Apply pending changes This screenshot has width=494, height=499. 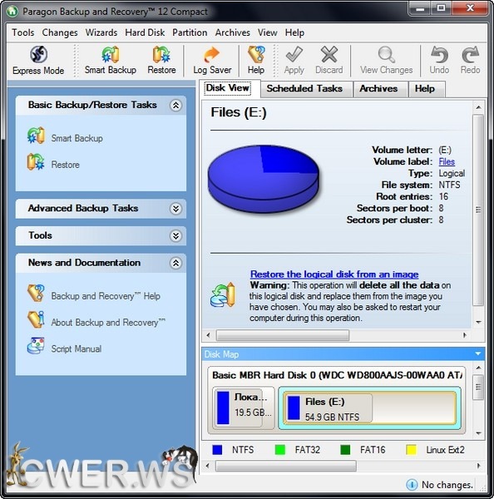(x=294, y=61)
